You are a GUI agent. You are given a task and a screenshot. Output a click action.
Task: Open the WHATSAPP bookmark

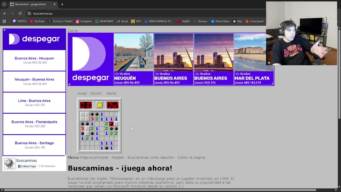click(104, 21)
